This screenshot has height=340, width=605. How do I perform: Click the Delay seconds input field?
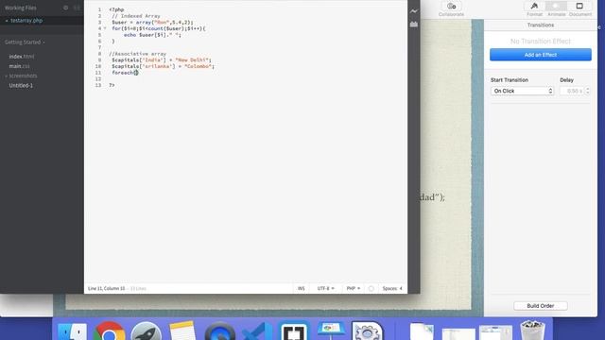(x=572, y=91)
